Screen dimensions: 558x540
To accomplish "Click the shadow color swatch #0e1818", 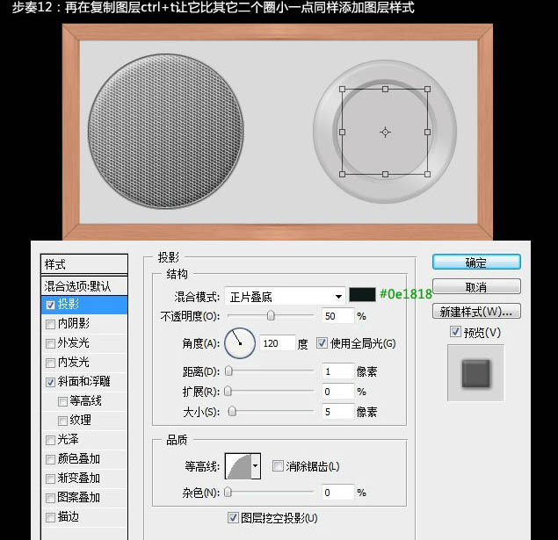I will coord(362,295).
